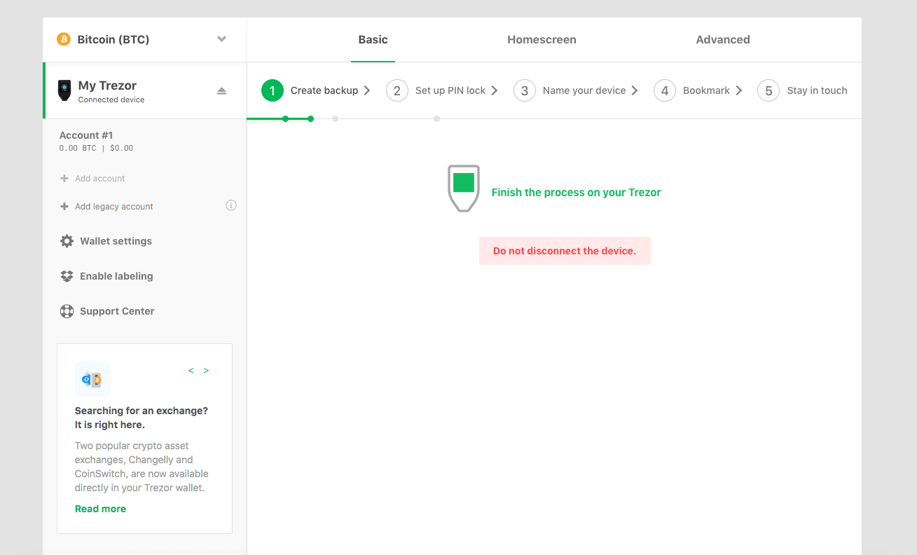Click Add account link
The width and height of the screenshot is (917, 555).
tap(100, 179)
